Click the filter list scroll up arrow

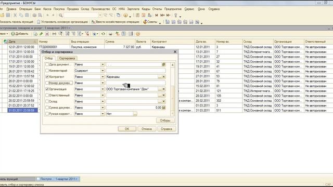pyautogui.click(x=172, y=64)
